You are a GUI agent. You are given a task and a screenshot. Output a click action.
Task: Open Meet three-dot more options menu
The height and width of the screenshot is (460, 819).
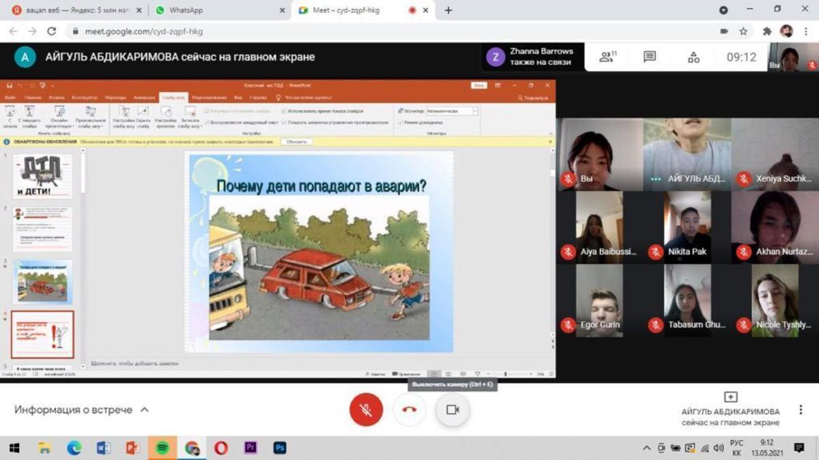[801, 410]
